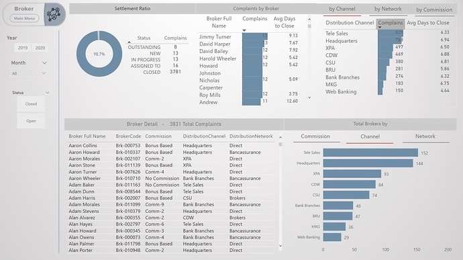The image size is (463, 260).
Task: Click the Aaron Wheeler detail row
Action: tap(171, 178)
